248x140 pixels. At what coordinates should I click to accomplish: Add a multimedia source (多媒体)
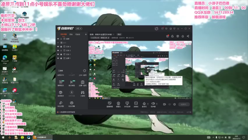click(x=136, y=105)
